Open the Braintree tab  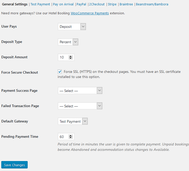pyautogui.click(x=126, y=4)
